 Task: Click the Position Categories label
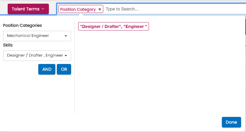pos(22,25)
